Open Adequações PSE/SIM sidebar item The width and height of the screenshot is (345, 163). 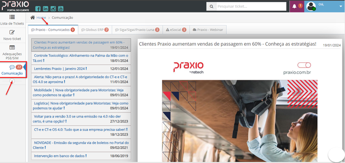click(12, 53)
